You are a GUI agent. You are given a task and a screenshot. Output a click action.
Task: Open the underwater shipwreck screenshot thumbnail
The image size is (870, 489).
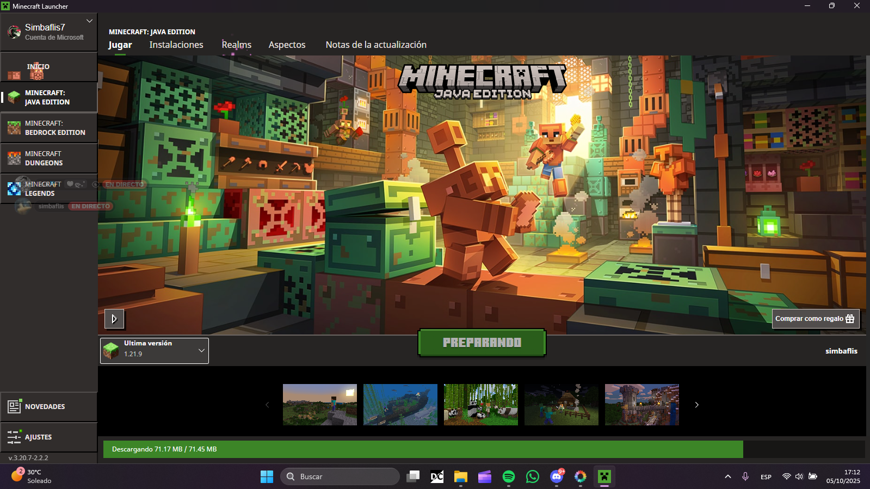pyautogui.click(x=400, y=405)
